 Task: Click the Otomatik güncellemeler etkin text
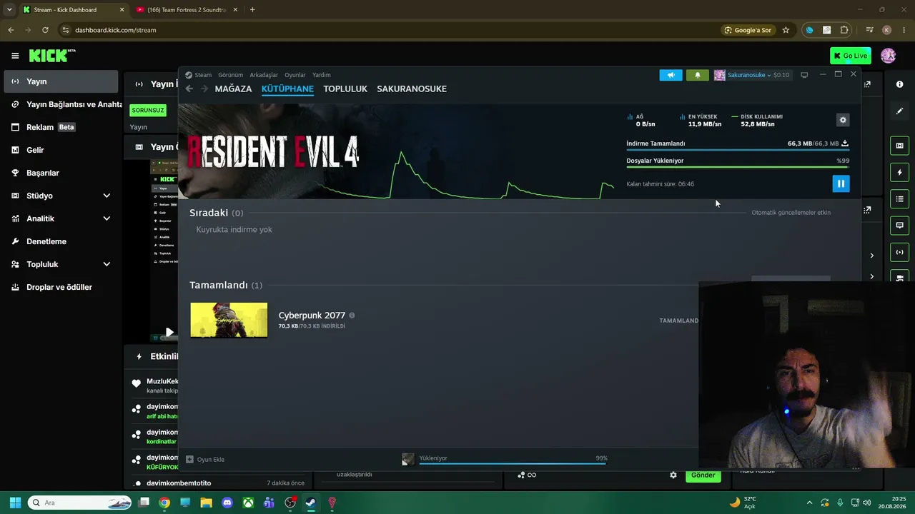point(791,213)
